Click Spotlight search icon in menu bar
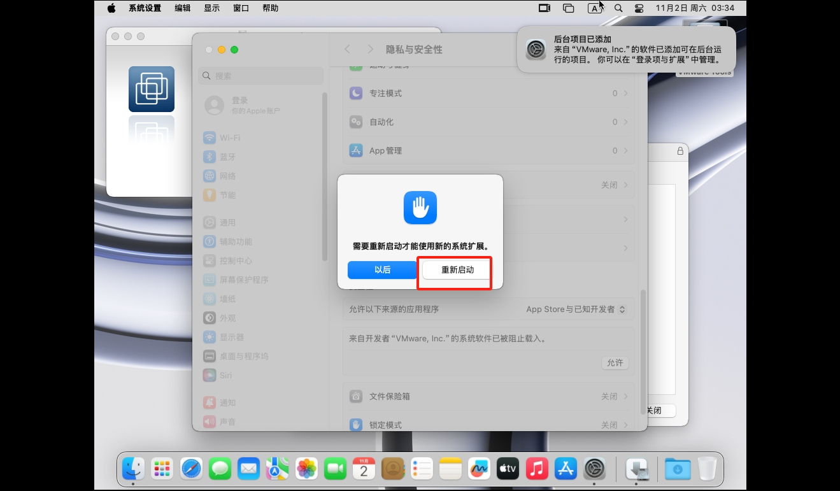This screenshot has height=491, width=840. (618, 8)
